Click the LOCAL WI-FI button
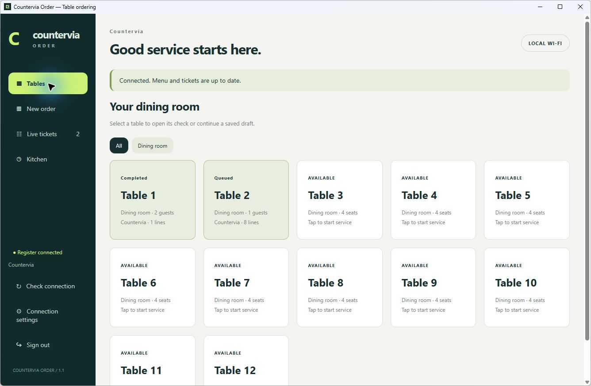The image size is (591, 386). [545, 43]
